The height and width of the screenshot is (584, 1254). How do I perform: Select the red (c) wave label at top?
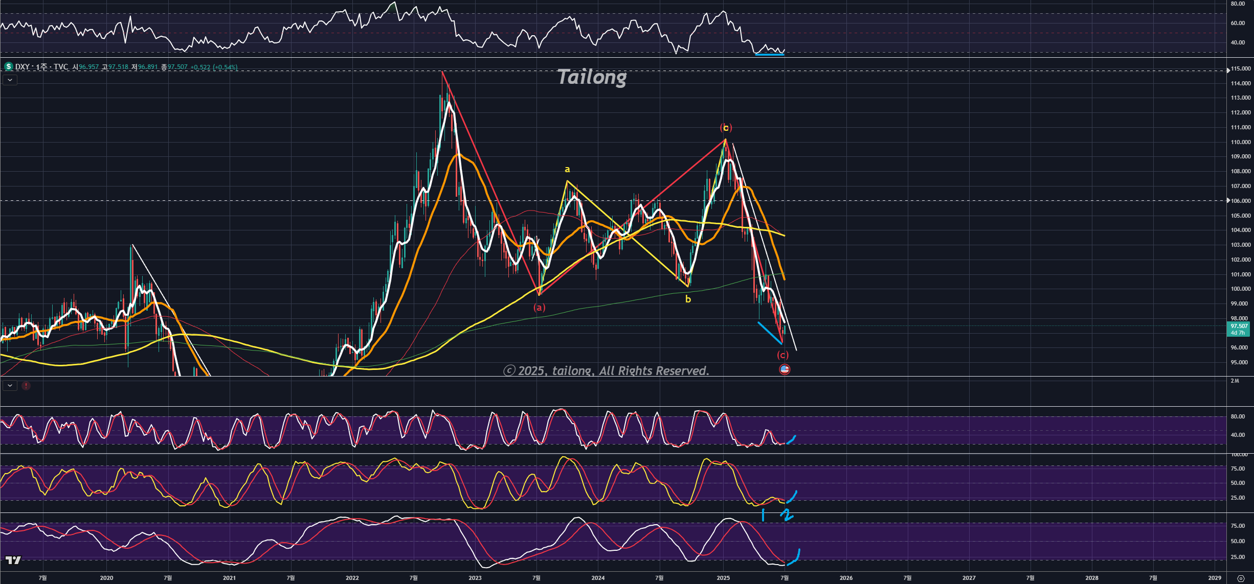point(726,128)
